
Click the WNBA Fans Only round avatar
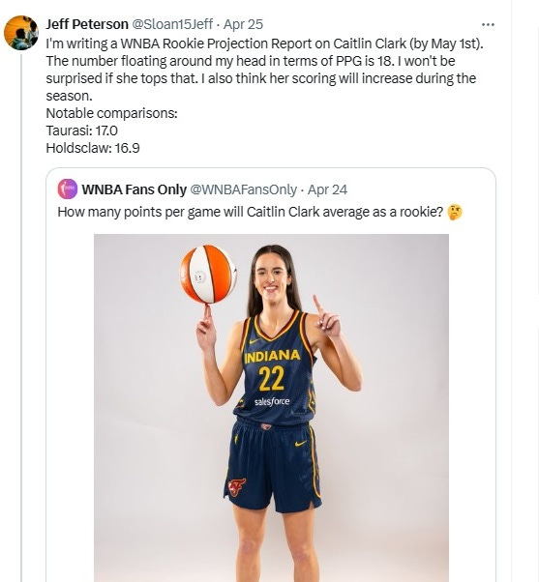click(68, 189)
